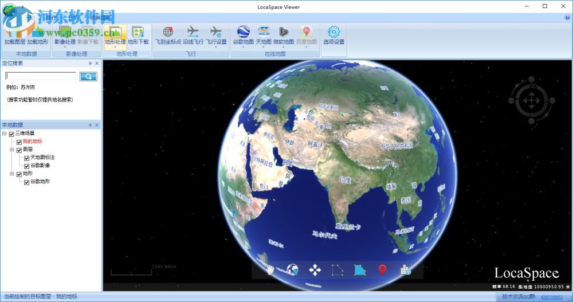The height and width of the screenshot is (302, 573).
Task: Switch to the 操作 ribbon tab
Action: (51, 17)
